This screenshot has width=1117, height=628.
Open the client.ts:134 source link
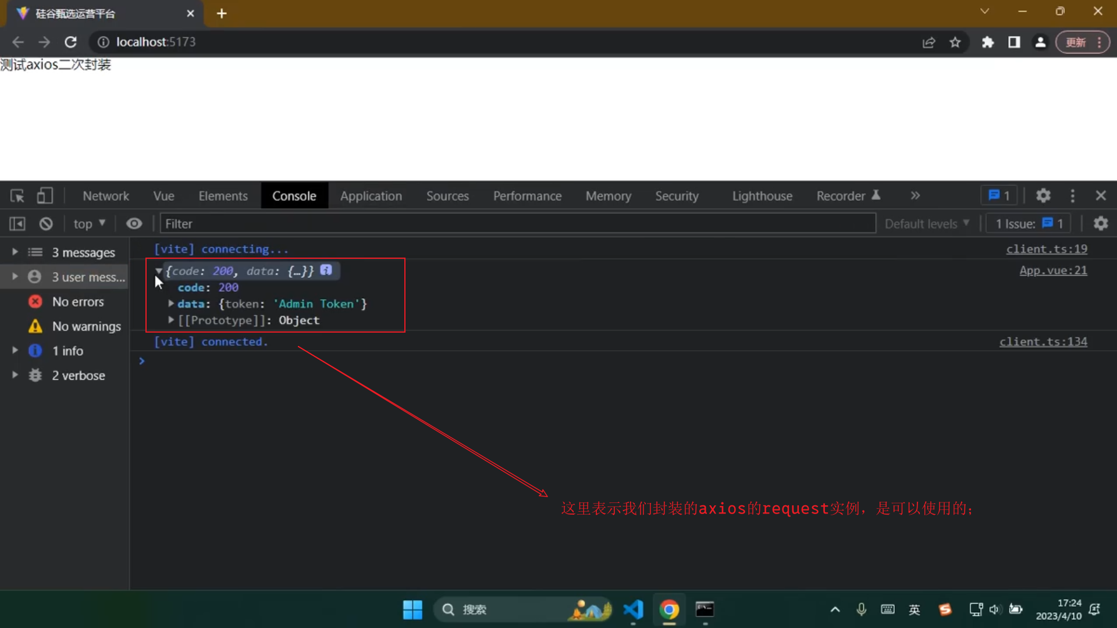(1043, 342)
